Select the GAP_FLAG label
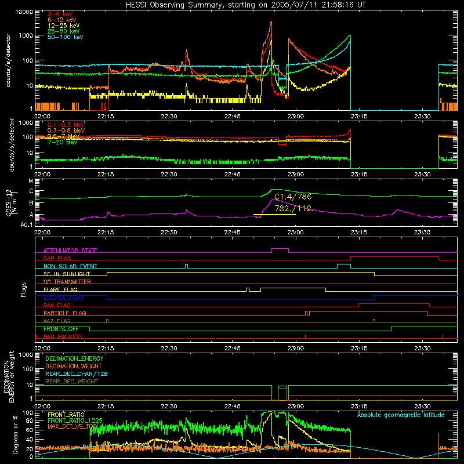 [x=57, y=258]
